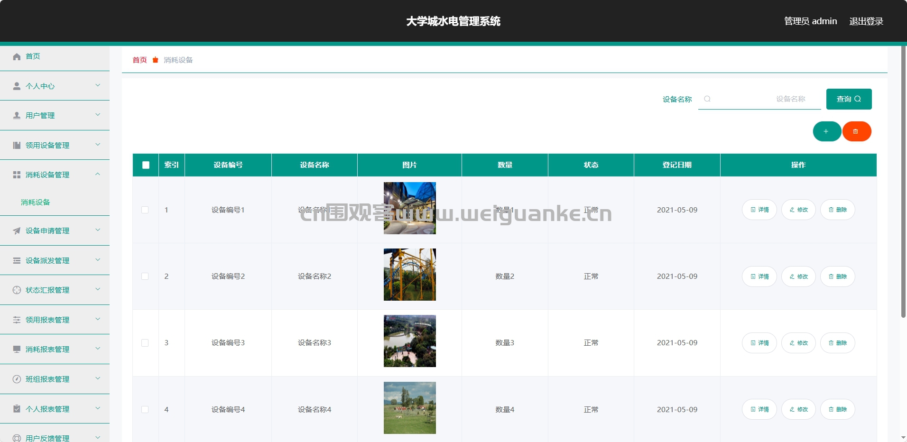The image size is (907, 442).
Task: Open the 用户反馈管理 menu label
Action: [x=47, y=438]
